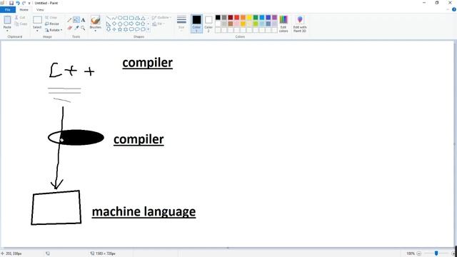Expand the Paste dropdown arrow
The width and height of the screenshot is (457, 257).
click(x=7, y=31)
